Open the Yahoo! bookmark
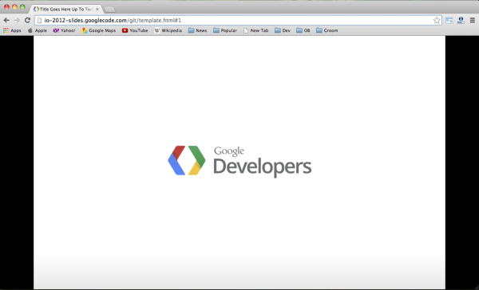The image size is (479, 290). [64, 30]
